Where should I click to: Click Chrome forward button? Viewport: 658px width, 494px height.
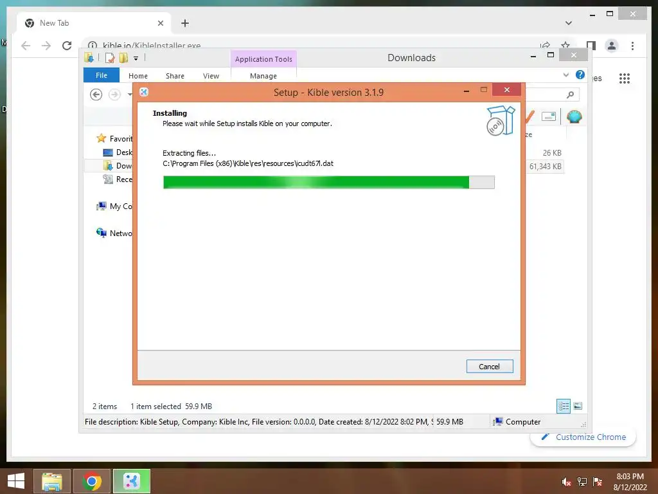[46, 46]
